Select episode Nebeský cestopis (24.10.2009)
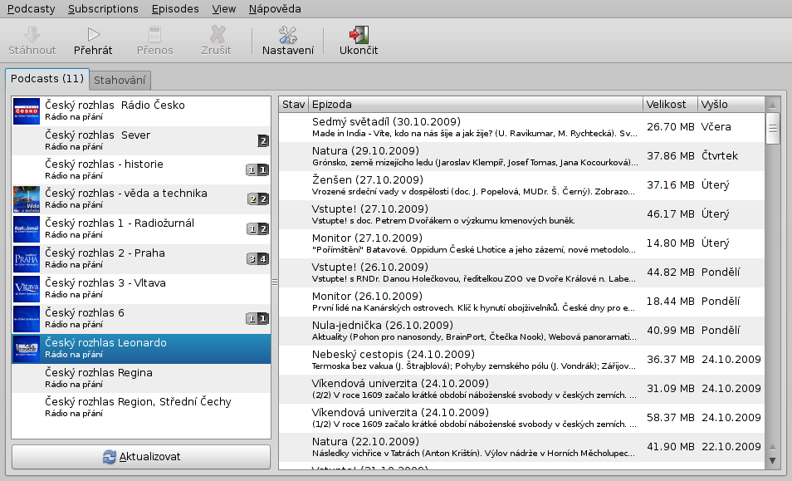Viewport: 792px width, 481px height. (x=521, y=359)
